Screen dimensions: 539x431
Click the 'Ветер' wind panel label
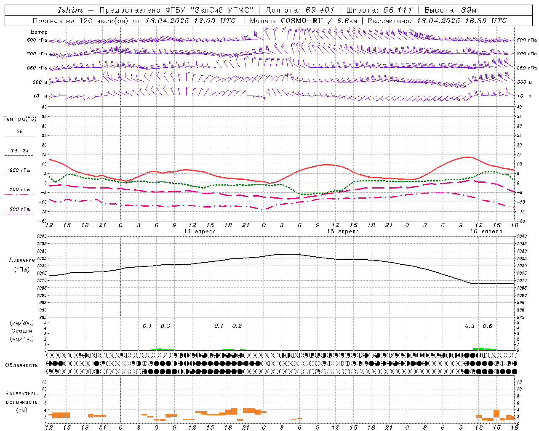[39, 32]
